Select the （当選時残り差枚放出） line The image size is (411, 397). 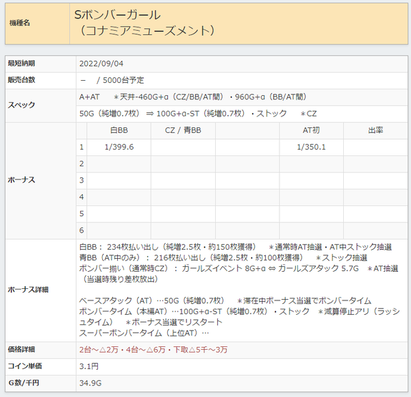pos(119,279)
